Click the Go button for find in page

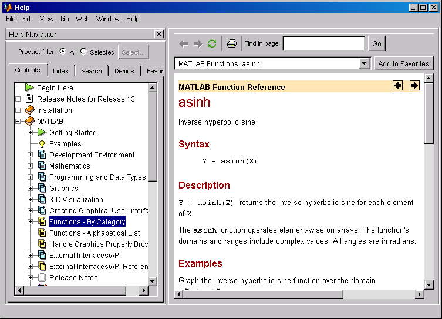tap(377, 43)
